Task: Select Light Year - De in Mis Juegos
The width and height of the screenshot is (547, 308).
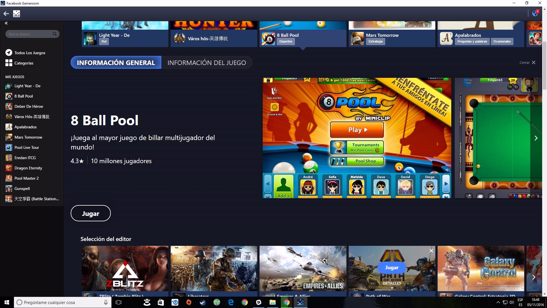Action: click(23, 86)
